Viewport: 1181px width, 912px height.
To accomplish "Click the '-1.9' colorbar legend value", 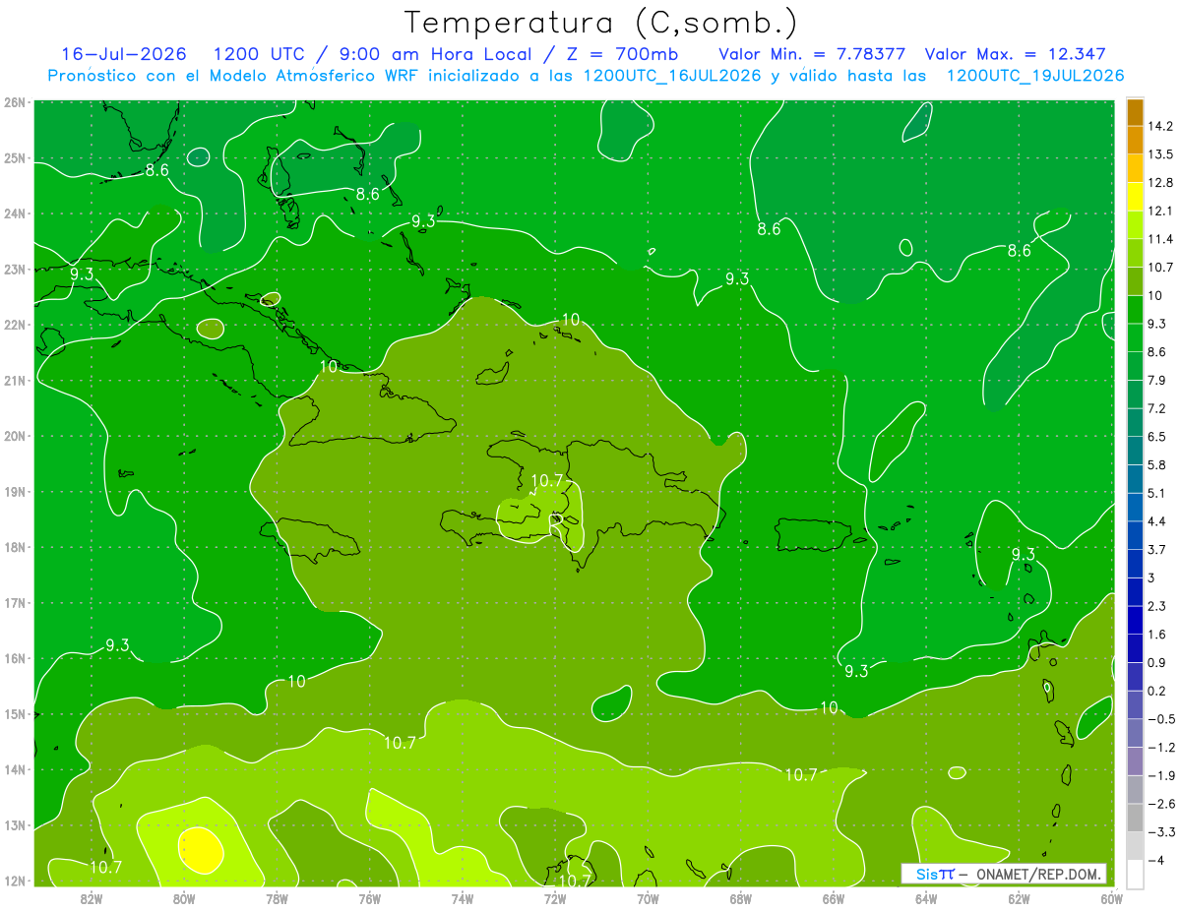I will tap(1161, 775).
